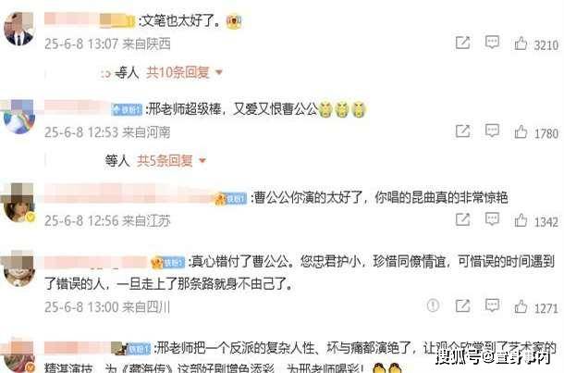Open profile picture of 江苏 commenter
This screenshot has width=564, height=373.
point(18,204)
